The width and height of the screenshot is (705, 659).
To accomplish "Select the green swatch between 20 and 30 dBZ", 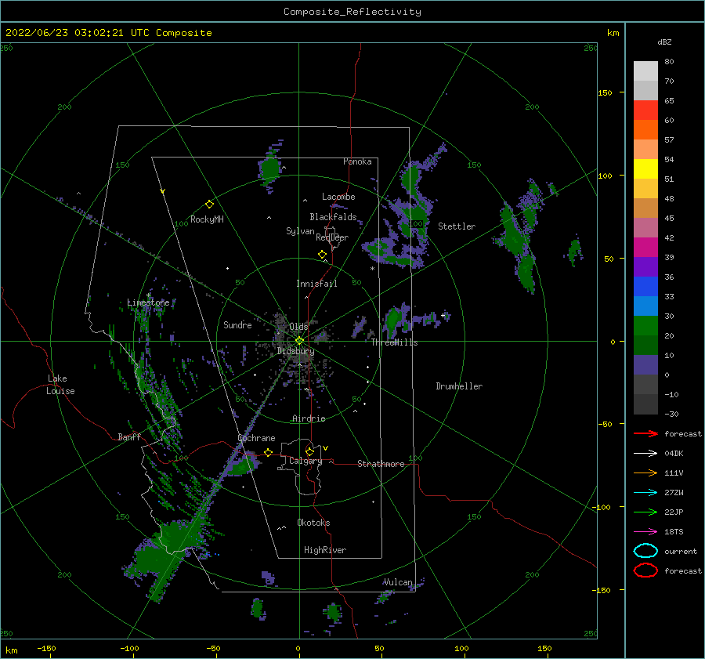I will pos(645,326).
